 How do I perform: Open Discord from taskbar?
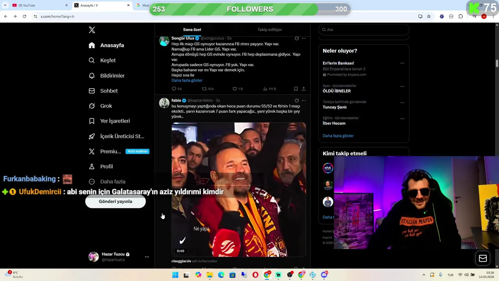pyautogui.click(x=324, y=275)
